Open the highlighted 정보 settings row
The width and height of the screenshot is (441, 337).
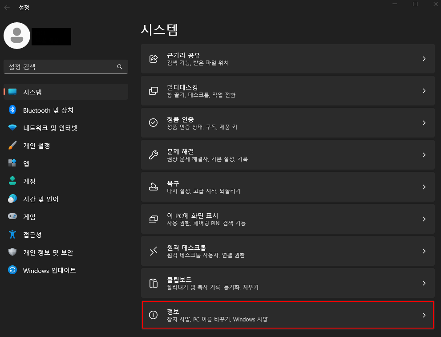click(288, 315)
